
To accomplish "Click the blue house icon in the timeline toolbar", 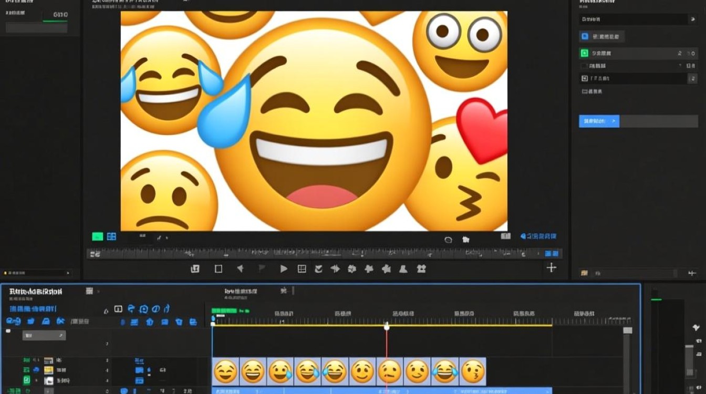I will pos(149,322).
